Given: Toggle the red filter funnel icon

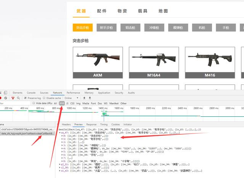Looking at the screenshot, I should (x=13, y=98).
